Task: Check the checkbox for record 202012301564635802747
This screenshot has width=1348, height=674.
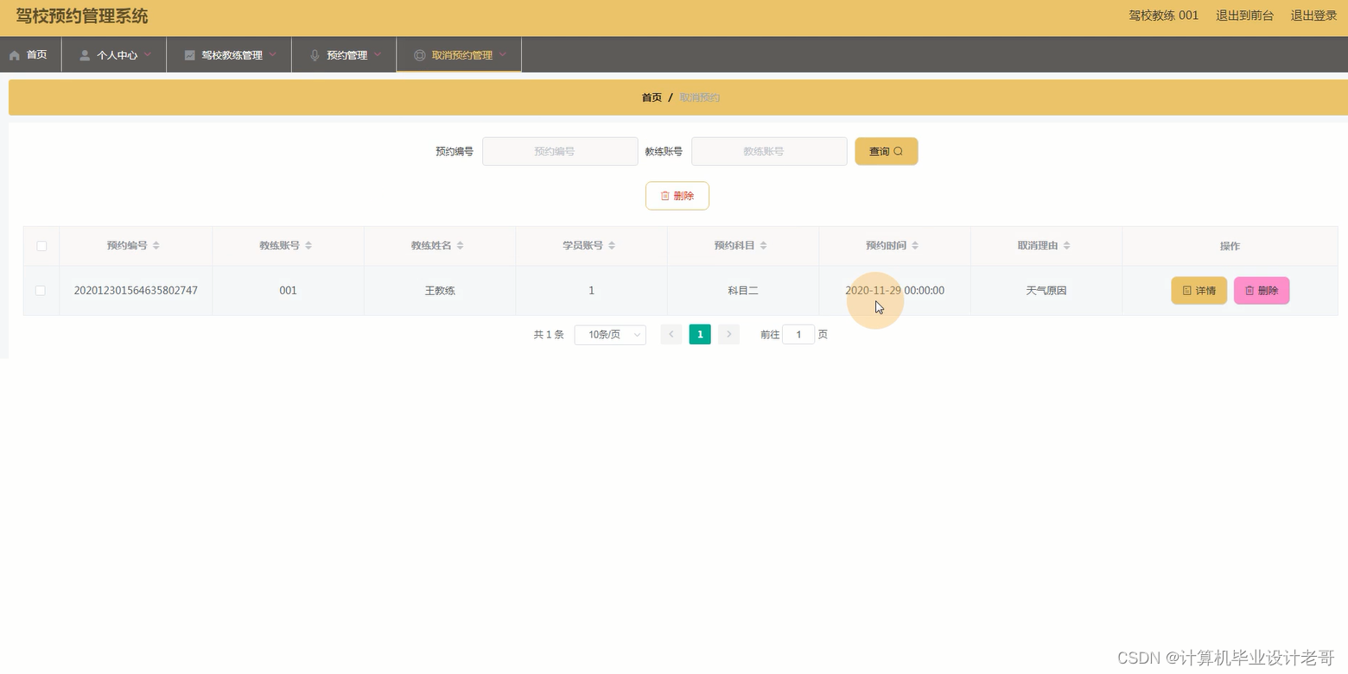Action: 40,290
